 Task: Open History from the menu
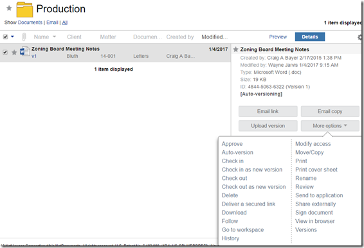click(x=230, y=238)
